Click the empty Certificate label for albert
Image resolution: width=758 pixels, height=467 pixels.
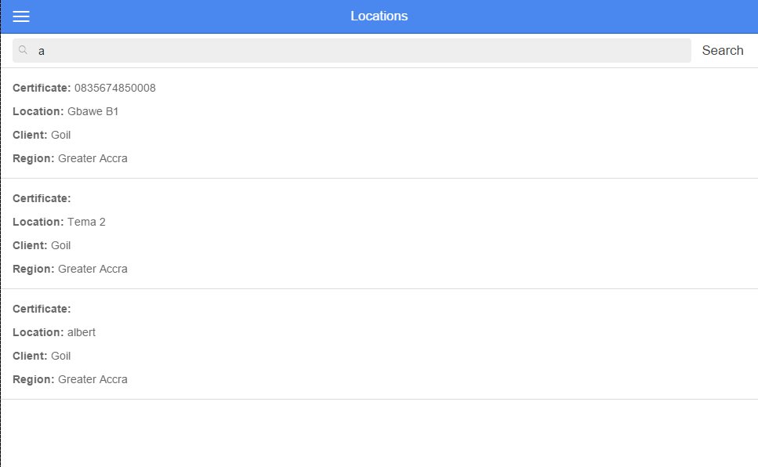(42, 309)
